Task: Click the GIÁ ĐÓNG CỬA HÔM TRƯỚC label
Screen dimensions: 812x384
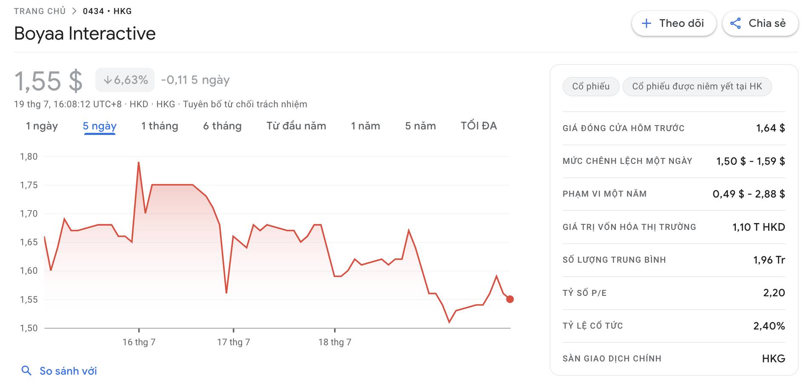Action: (x=623, y=128)
